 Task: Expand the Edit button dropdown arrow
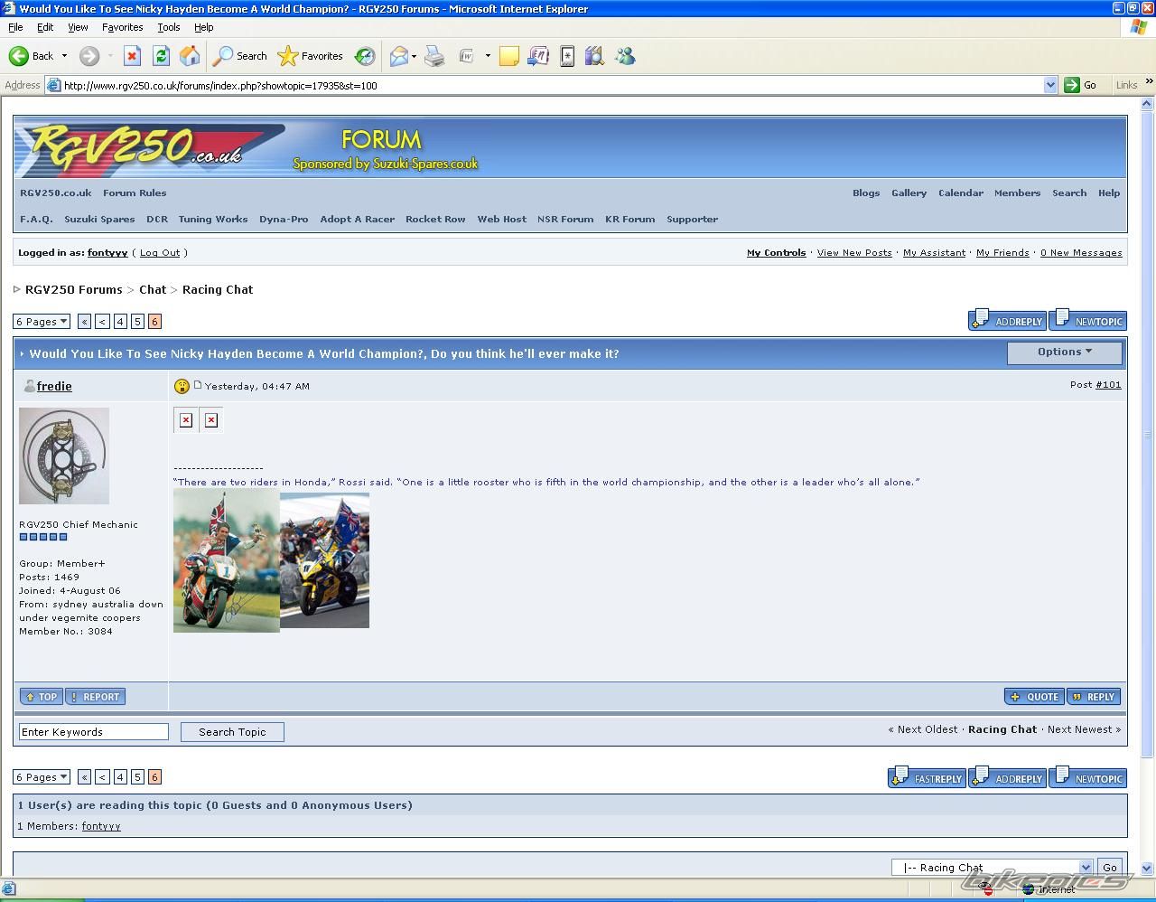click(488, 56)
